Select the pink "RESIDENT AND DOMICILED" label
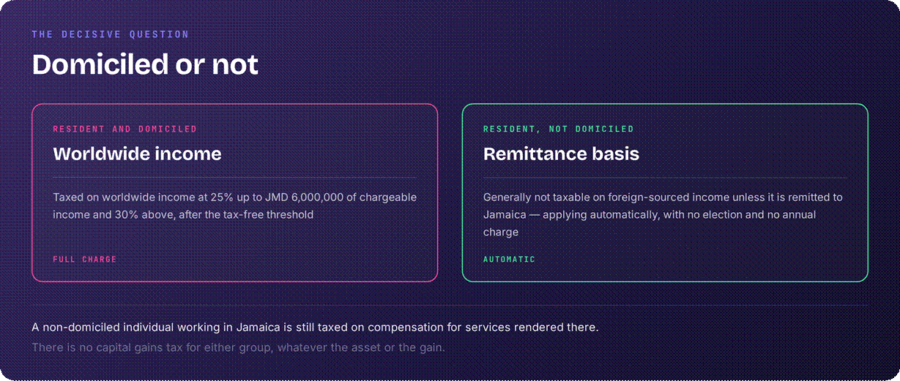 [124, 129]
